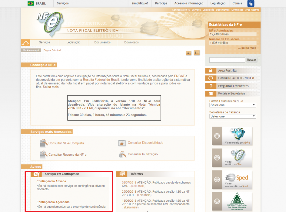Click the Página Principal breadcrumb
Image resolution: width=286 pixels, height=212 pixels.
coord(52,50)
